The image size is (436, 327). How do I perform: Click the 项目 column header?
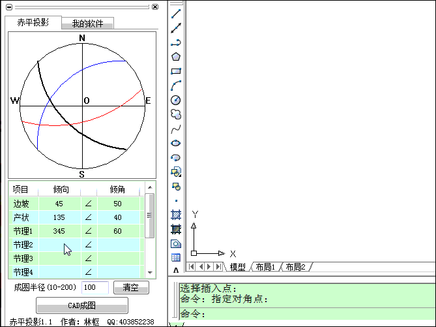pos(21,189)
